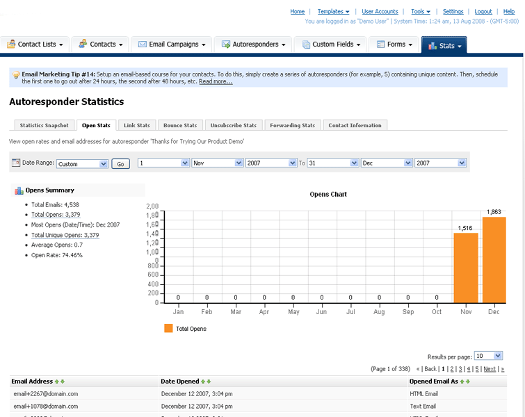
Task: Click the Total Opens orange legend swatch
Action: [x=168, y=328]
